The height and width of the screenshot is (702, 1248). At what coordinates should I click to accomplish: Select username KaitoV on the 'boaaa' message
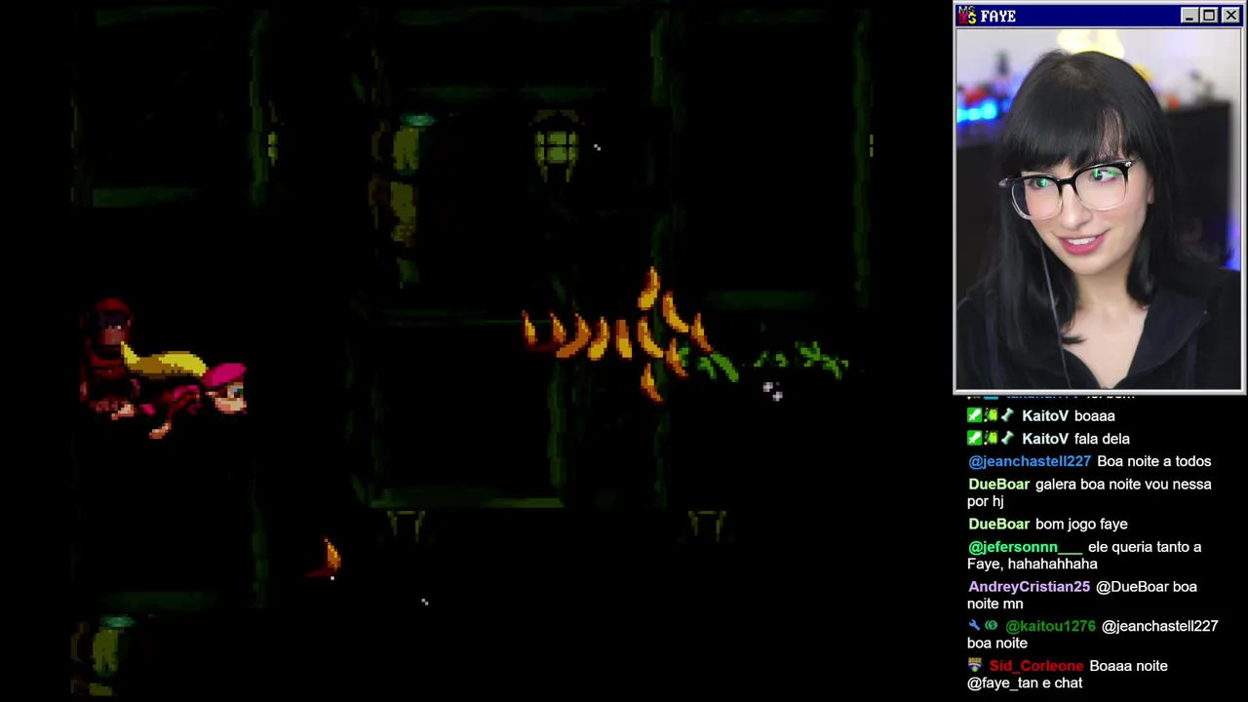tap(1044, 415)
